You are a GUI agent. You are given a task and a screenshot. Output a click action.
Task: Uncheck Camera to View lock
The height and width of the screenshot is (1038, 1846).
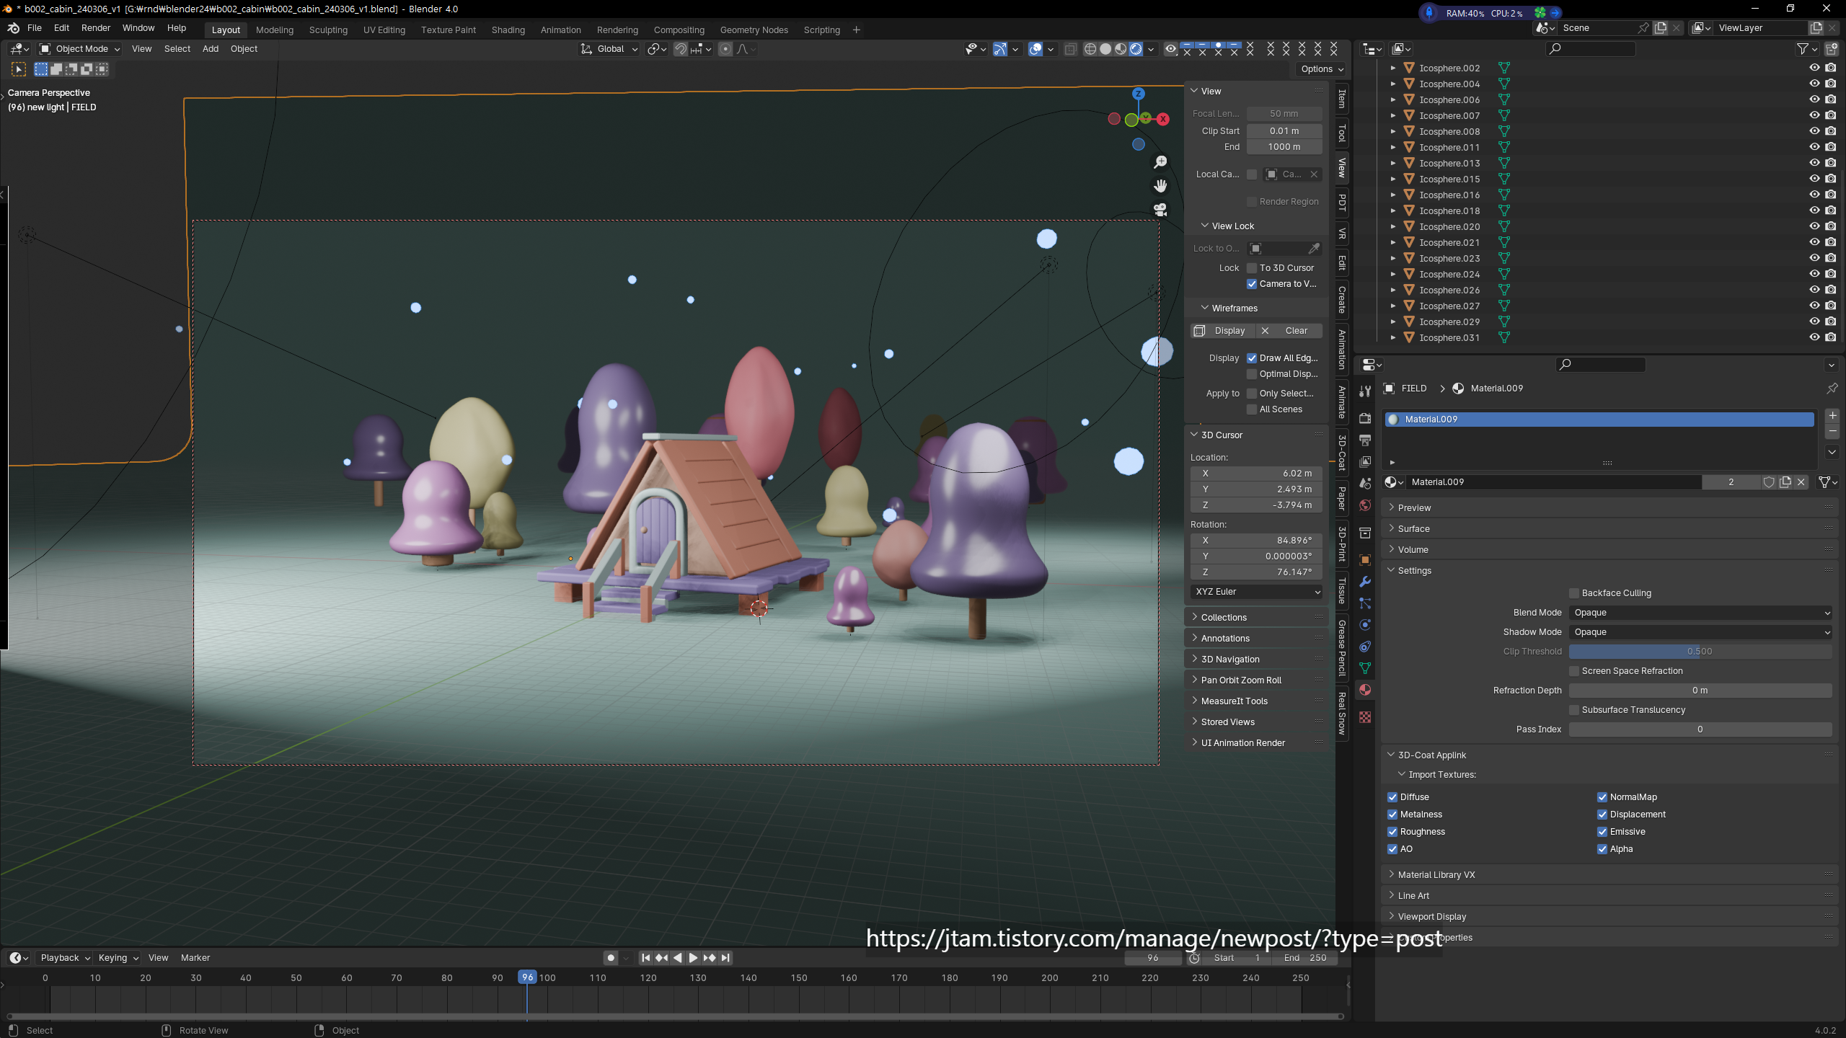pos(1252,284)
